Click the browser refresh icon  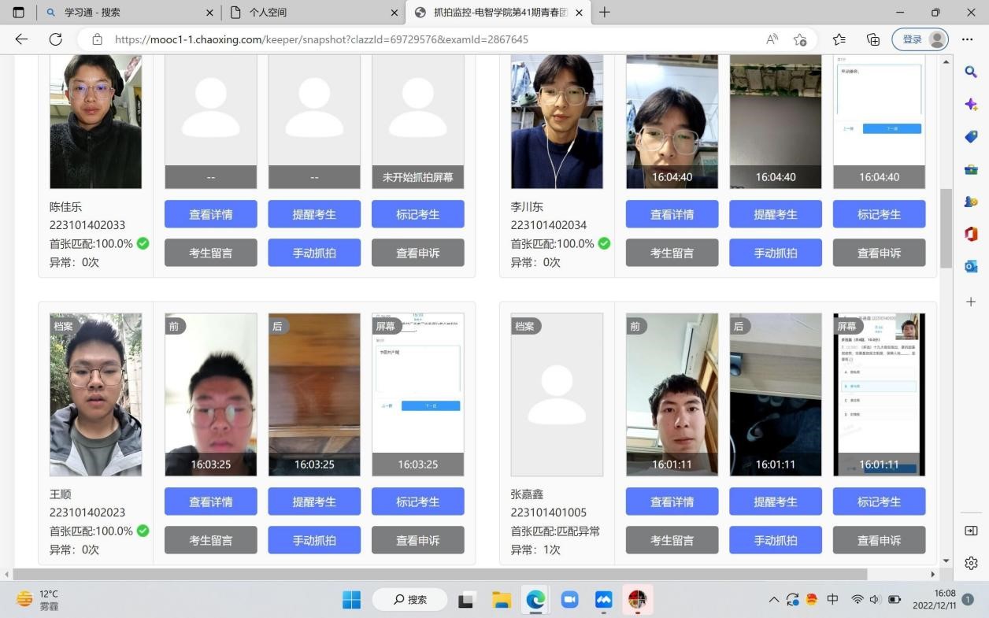click(55, 39)
